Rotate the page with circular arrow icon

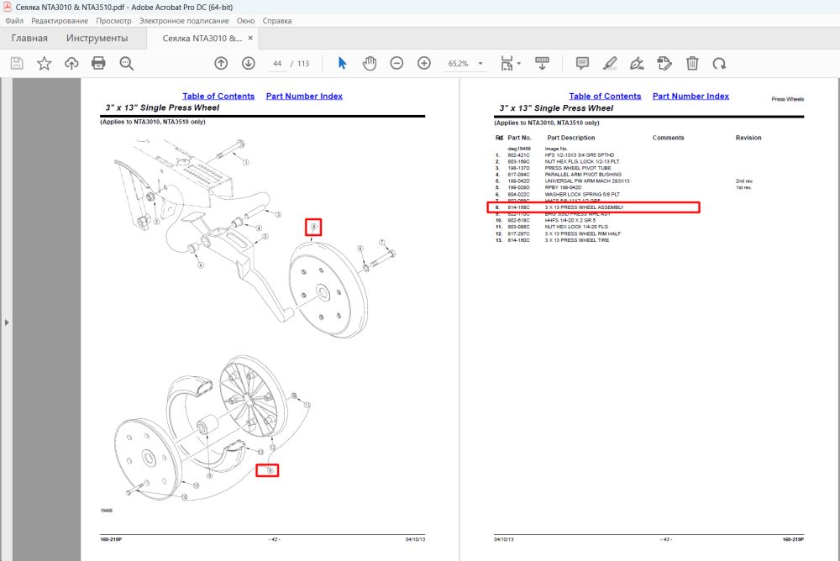720,63
